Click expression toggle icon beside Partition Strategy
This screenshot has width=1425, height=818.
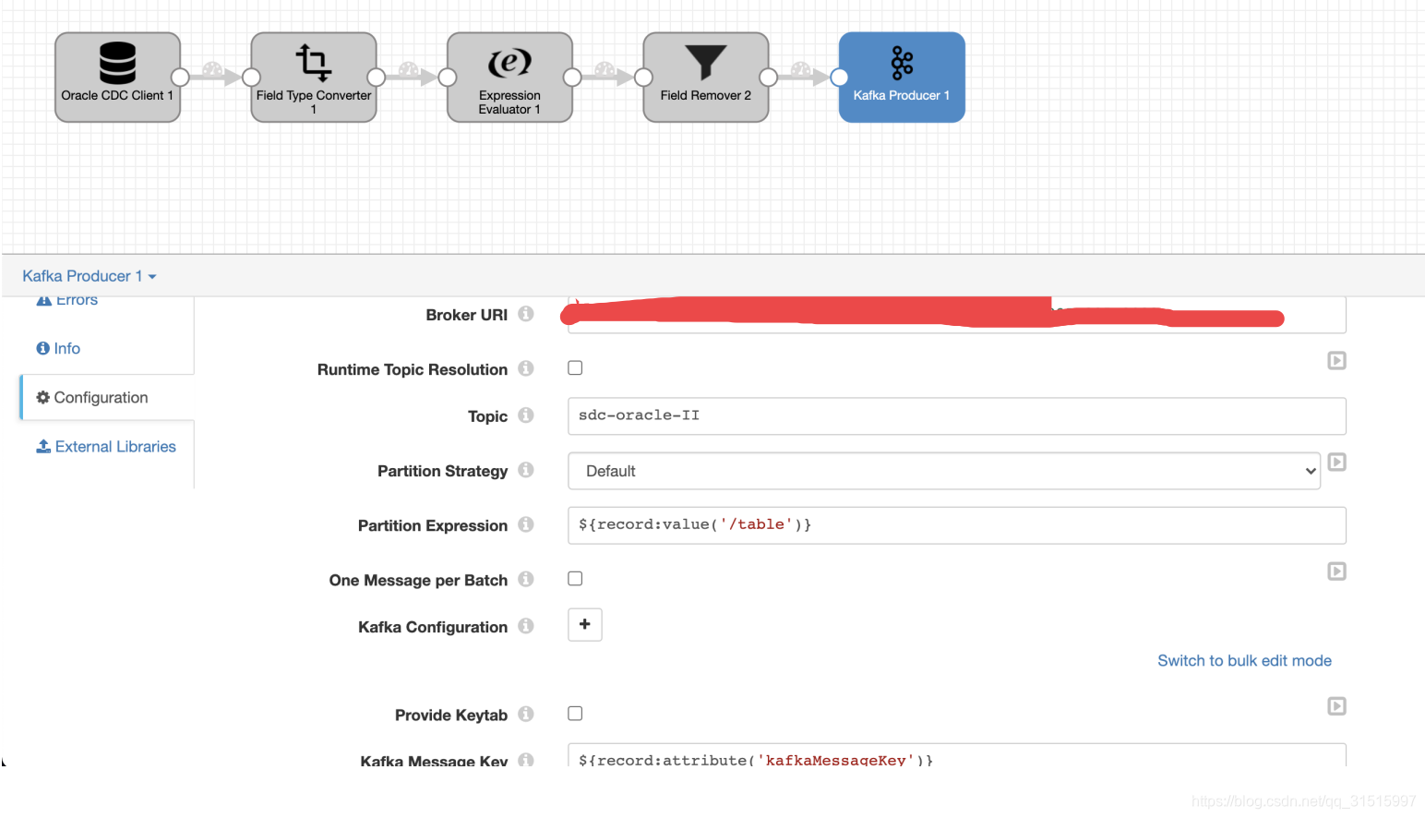[x=1336, y=463]
